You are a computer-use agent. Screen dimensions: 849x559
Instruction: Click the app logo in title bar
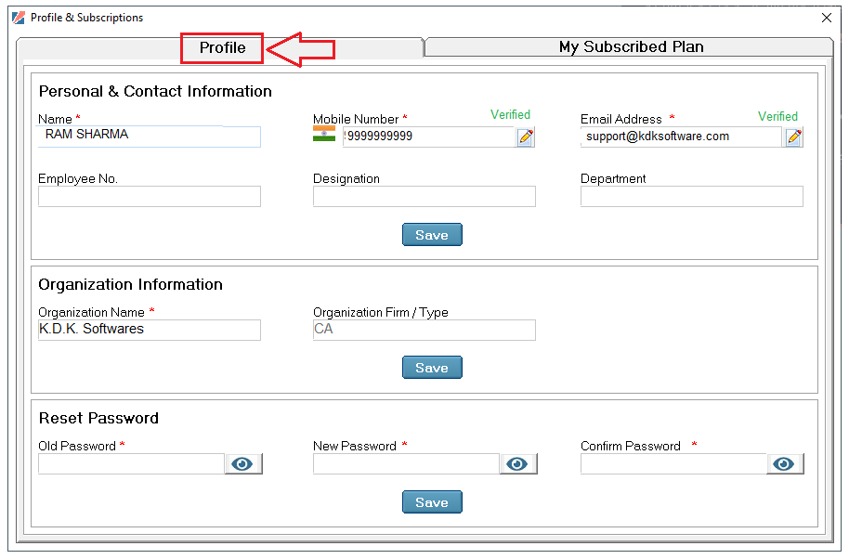(x=19, y=18)
